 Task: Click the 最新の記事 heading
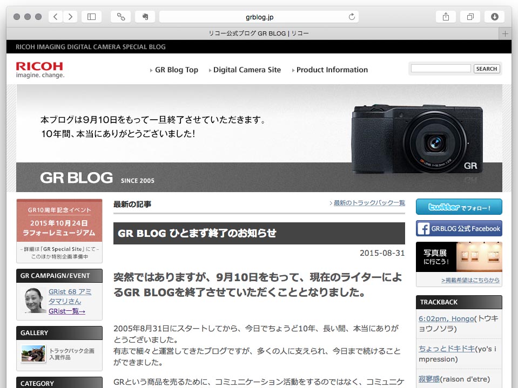(x=132, y=204)
